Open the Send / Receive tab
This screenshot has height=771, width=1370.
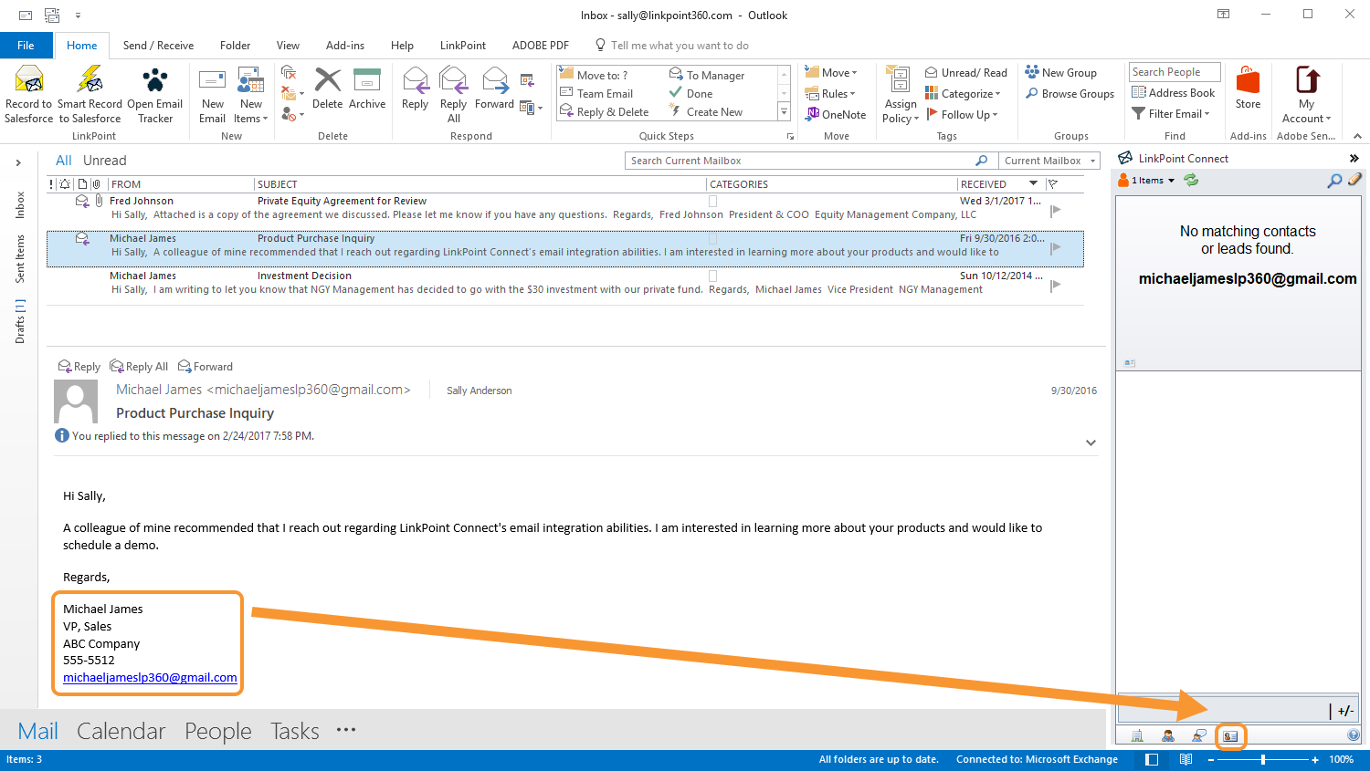point(158,46)
